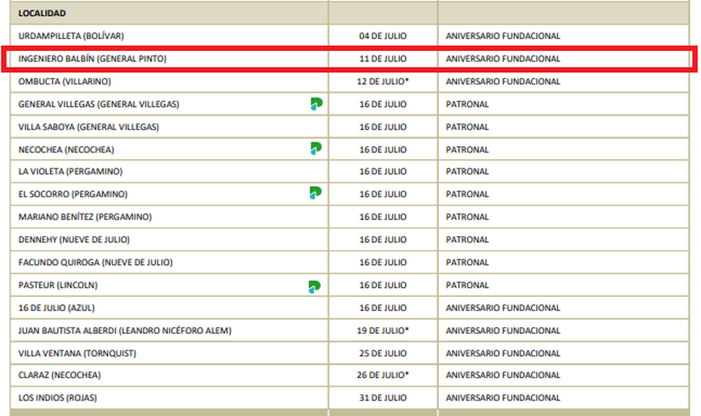Viewport: 701px width, 416px height.
Task: Select highlighted Ingeniero Balbín (General Pinto) text
Action: point(93,59)
